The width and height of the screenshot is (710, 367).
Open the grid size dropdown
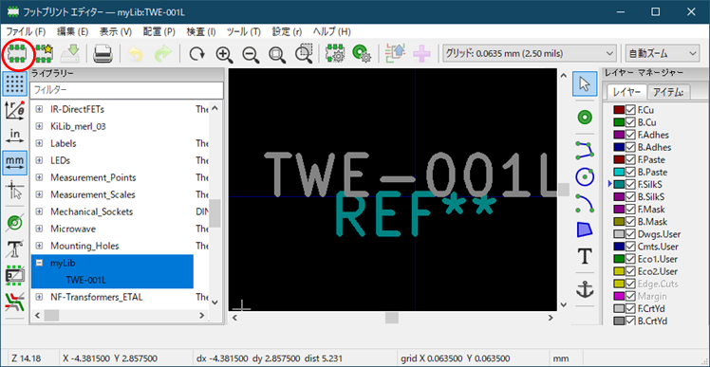[530, 54]
